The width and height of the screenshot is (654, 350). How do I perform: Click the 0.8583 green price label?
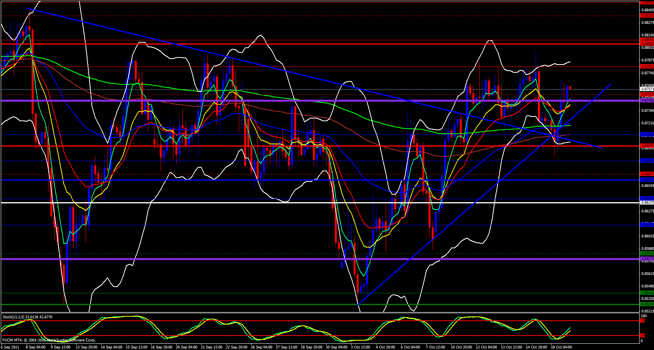click(x=647, y=253)
